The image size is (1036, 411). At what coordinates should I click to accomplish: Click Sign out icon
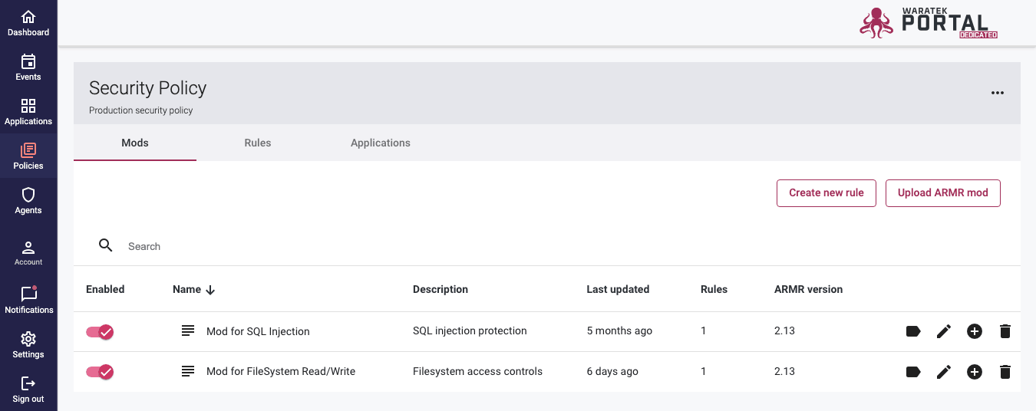coord(28,383)
